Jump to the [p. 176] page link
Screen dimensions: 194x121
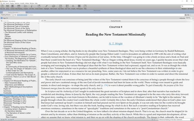click(104, 85)
